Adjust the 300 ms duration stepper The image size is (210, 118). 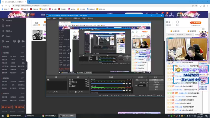pyautogui.click(x=147, y=85)
